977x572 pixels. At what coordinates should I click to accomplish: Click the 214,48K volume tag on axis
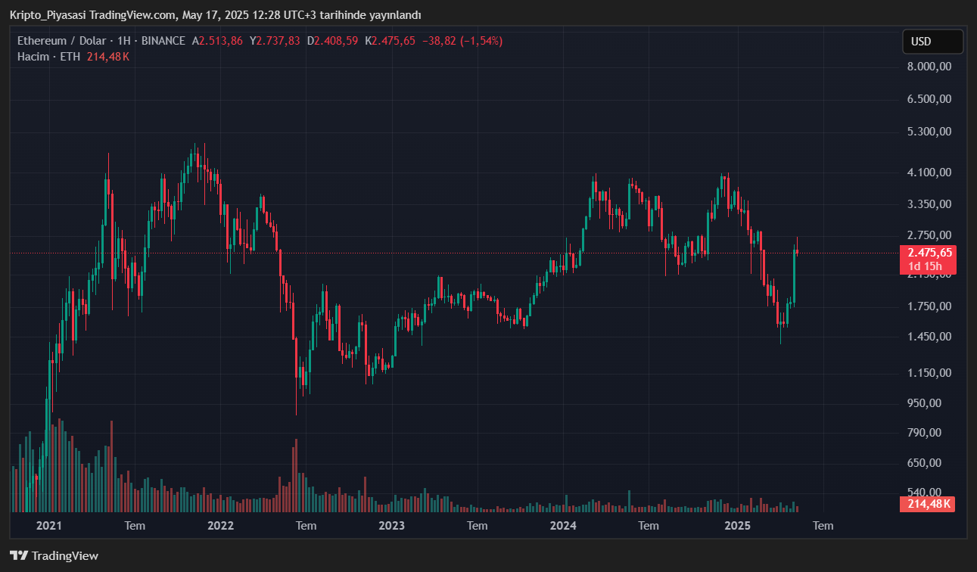pos(928,504)
